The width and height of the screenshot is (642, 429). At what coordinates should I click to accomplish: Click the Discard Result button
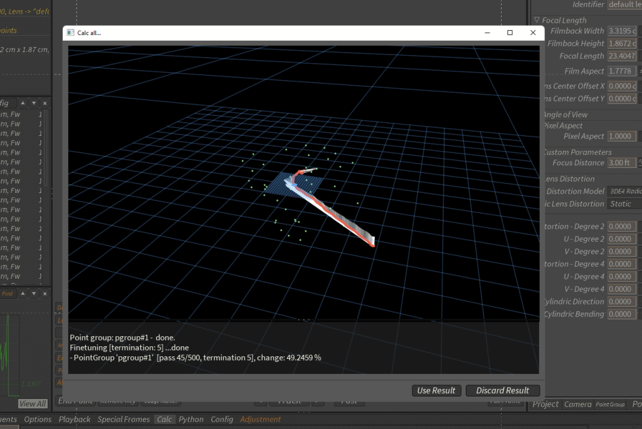tap(502, 390)
